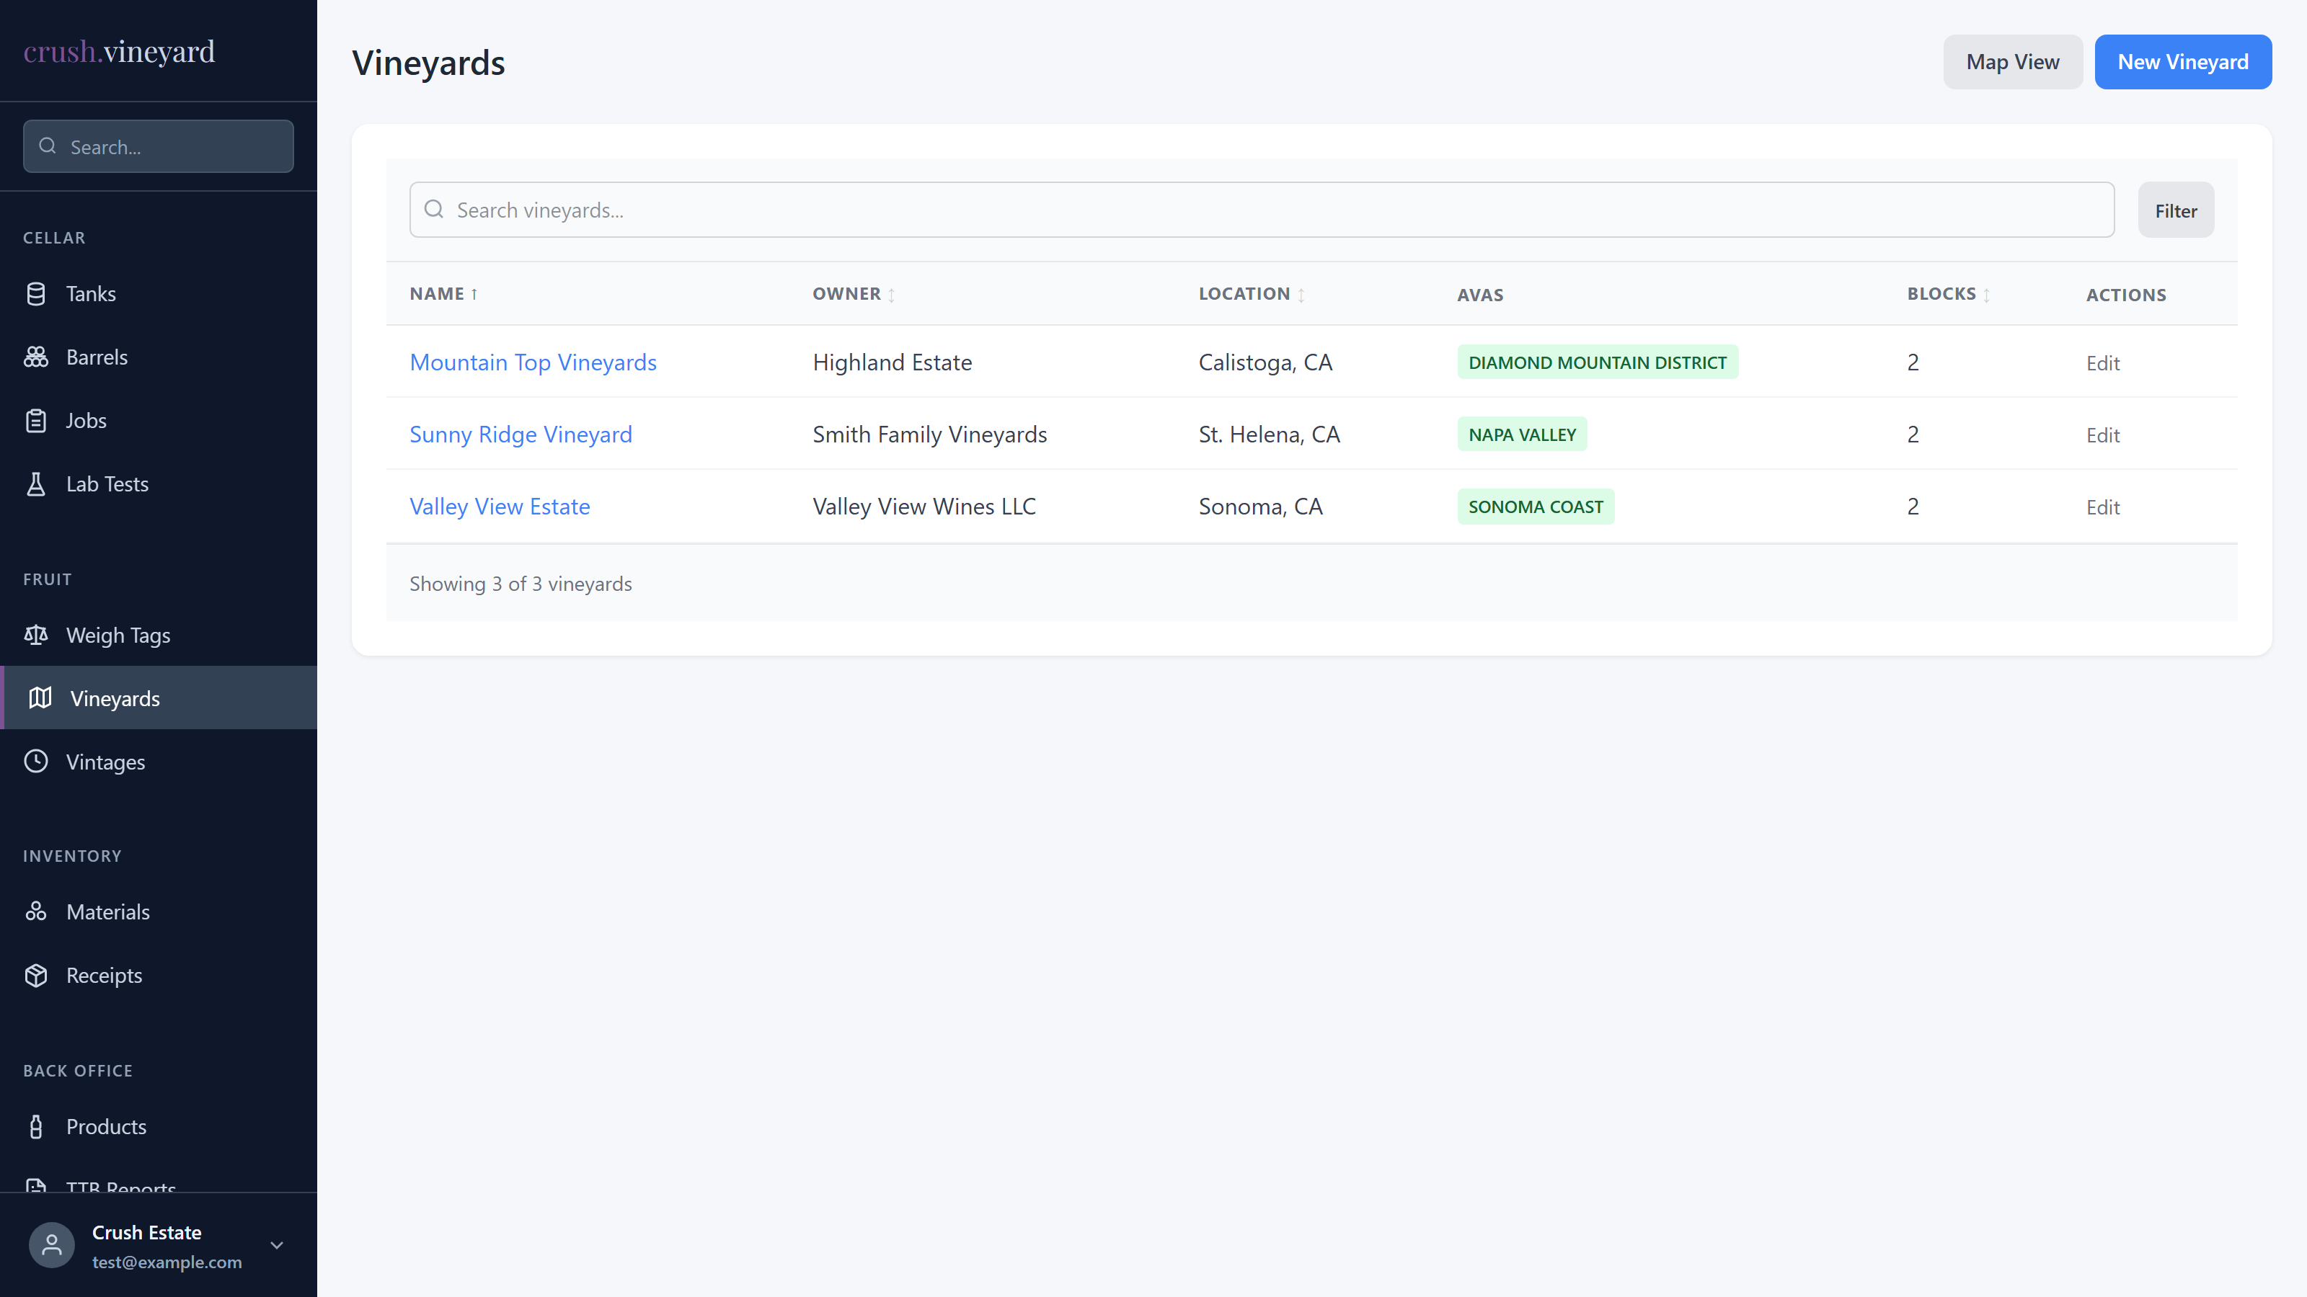Open Vintages page
Screen dimensions: 2307x1297
159,762
